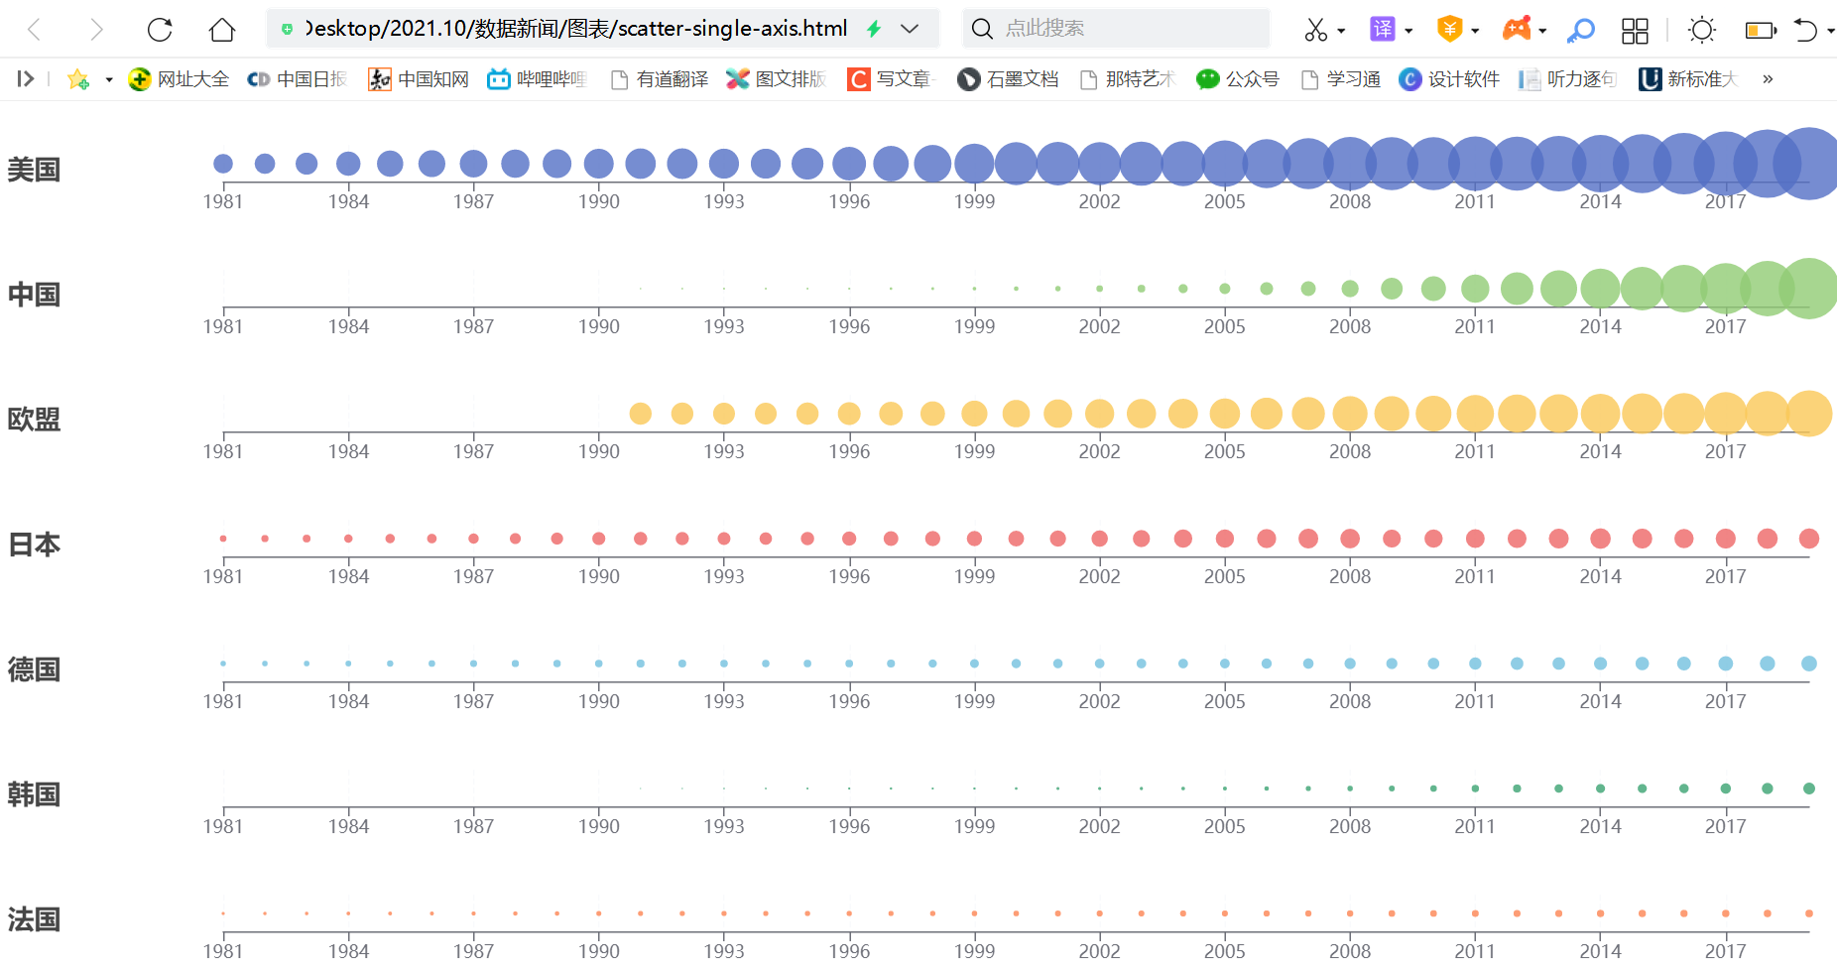Open the 新标准大 bookmark
The image size is (1837, 972).
pyautogui.click(x=1688, y=79)
